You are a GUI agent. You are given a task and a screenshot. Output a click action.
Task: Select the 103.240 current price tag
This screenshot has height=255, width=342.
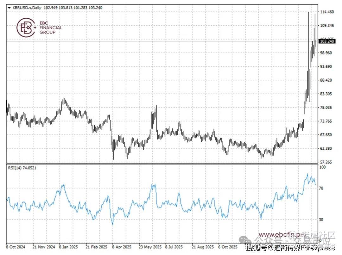(x=327, y=41)
